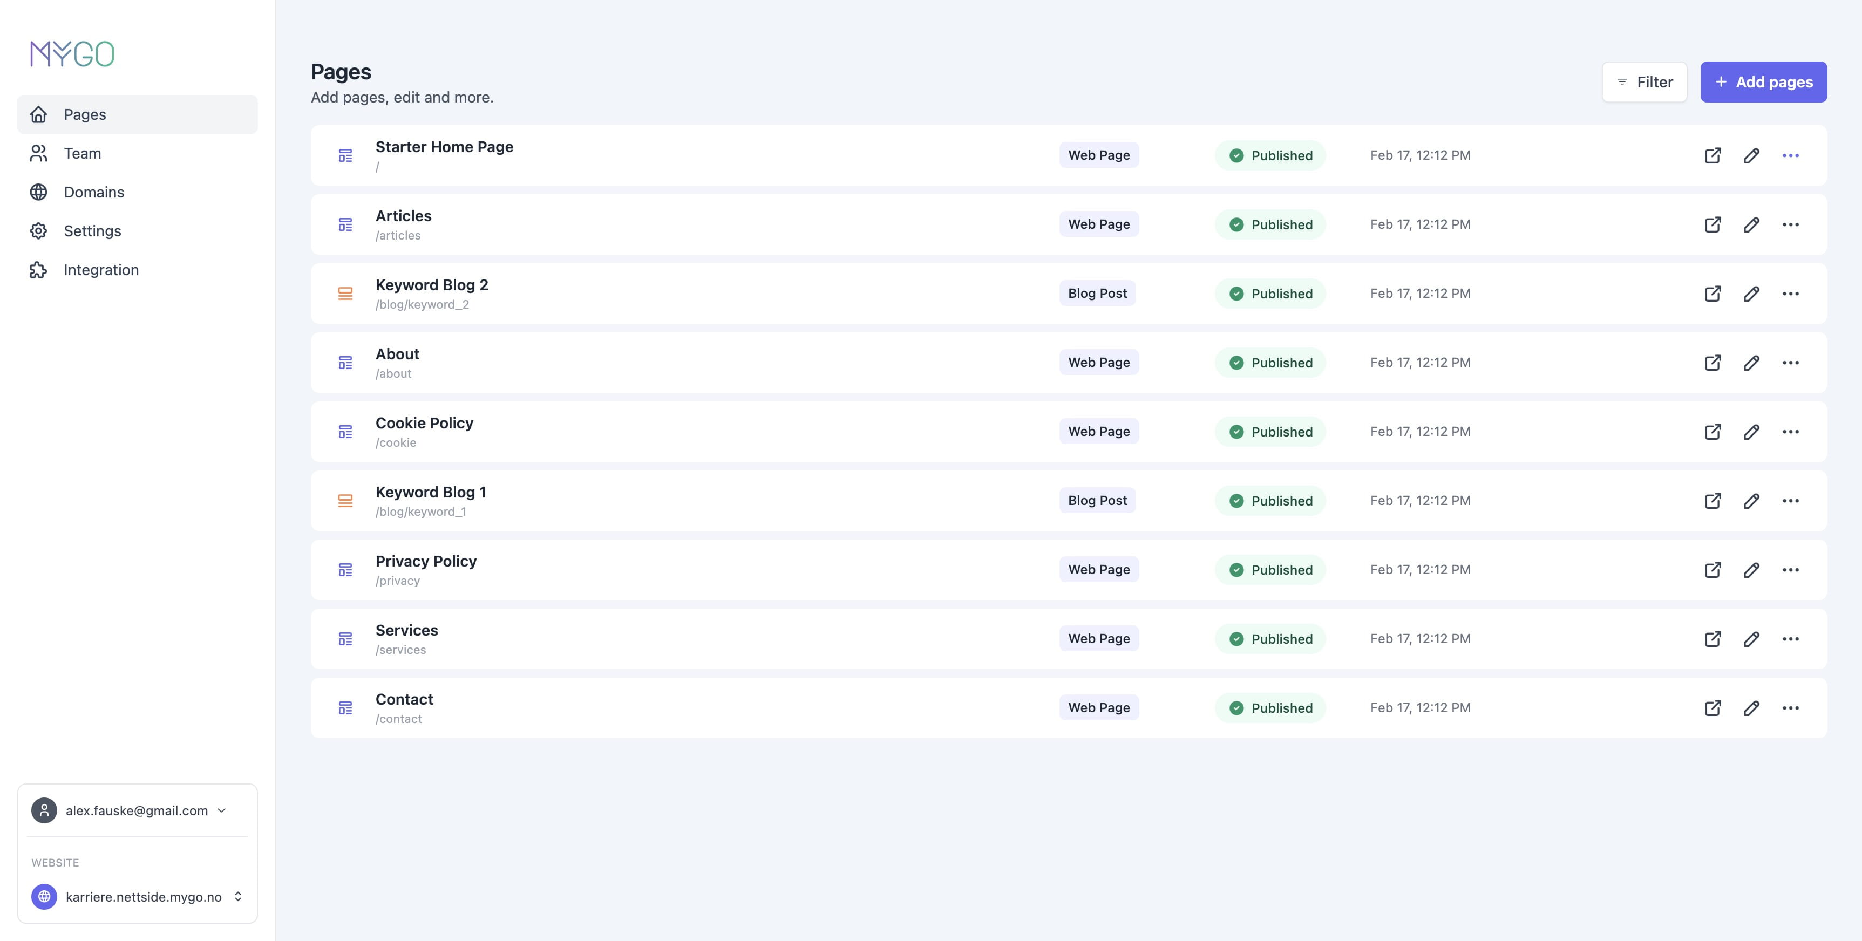Open Domains from the sidebar
The height and width of the screenshot is (941, 1862).
(x=94, y=192)
